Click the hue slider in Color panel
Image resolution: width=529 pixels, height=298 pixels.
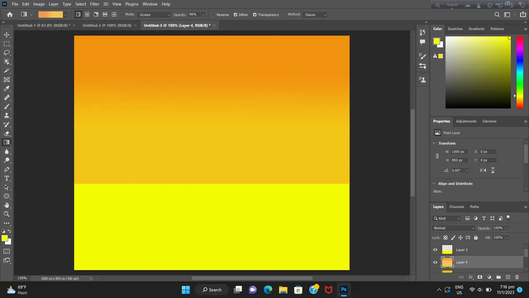pos(520,72)
